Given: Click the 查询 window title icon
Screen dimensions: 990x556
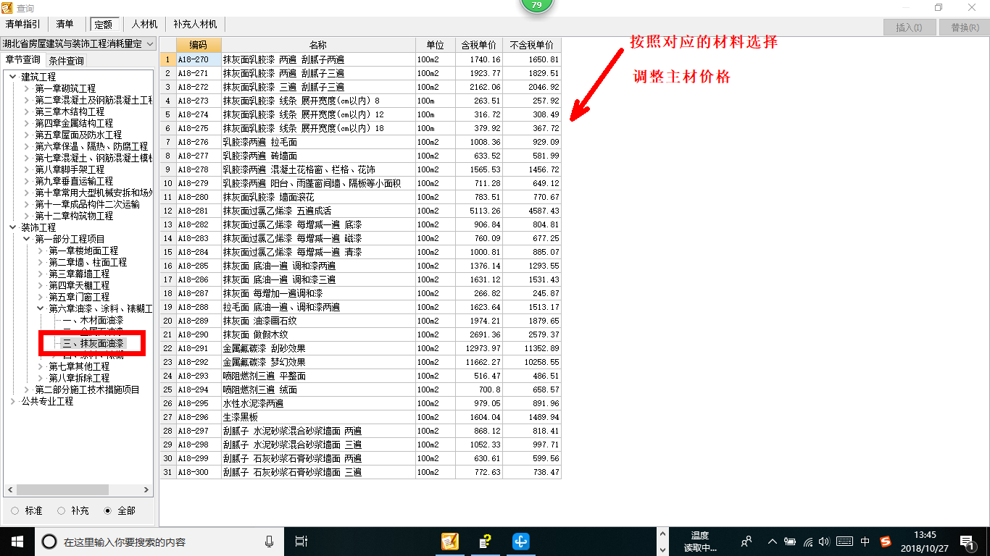Looking at the screenshot, I should [7, 7].
